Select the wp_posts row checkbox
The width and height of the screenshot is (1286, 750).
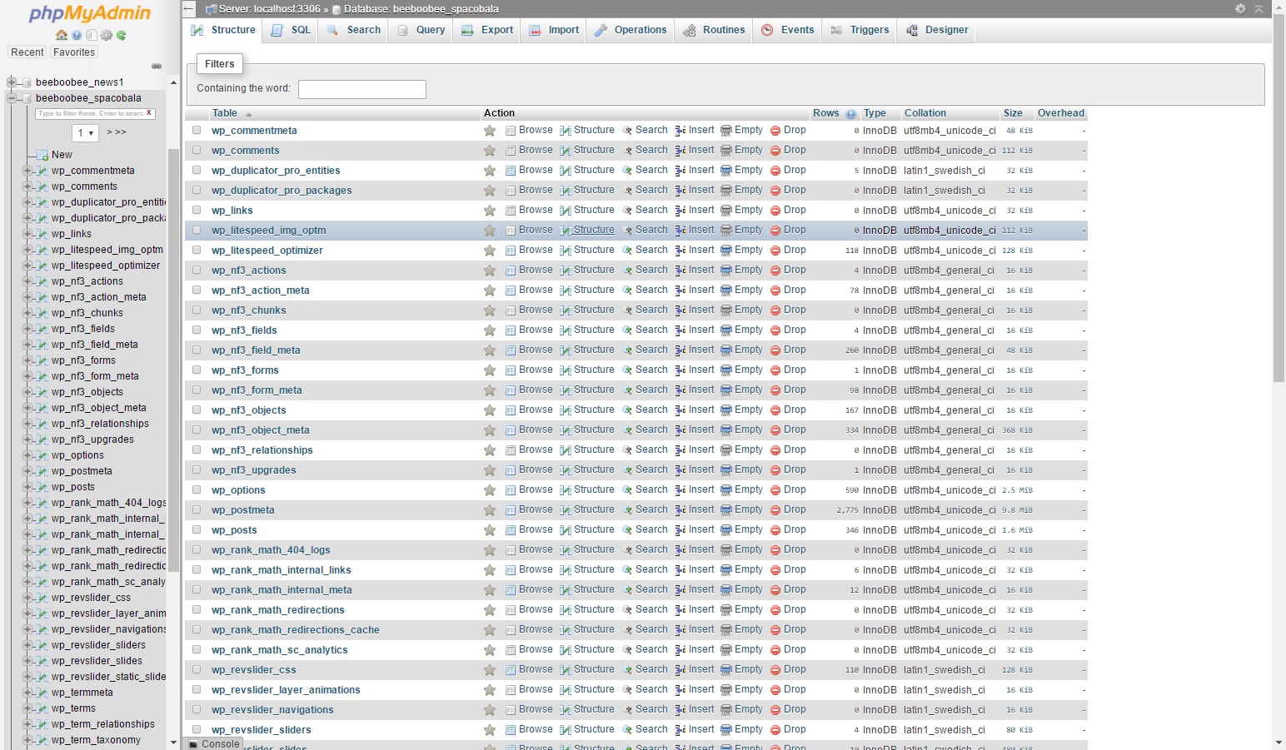[197, 529]
